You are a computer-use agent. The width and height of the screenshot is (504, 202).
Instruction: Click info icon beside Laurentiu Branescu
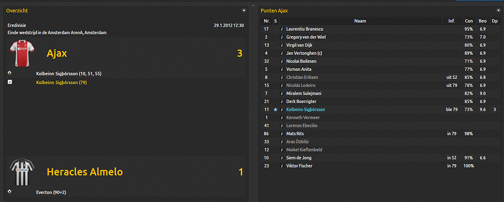point(282,29)
